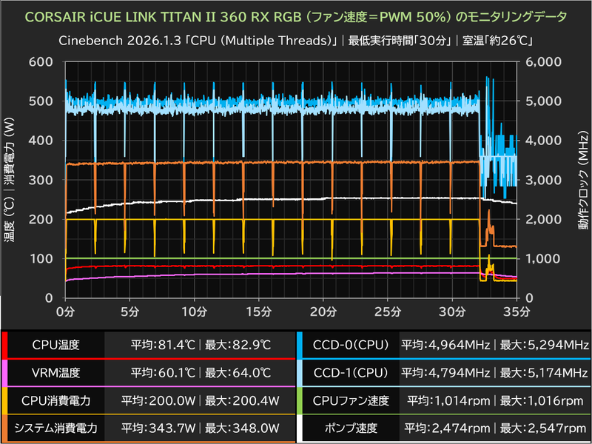Click the value 平均:60.1℃ | 最大:64.0℃
Viewport: 592px width, 444px height.
(201, 373)
